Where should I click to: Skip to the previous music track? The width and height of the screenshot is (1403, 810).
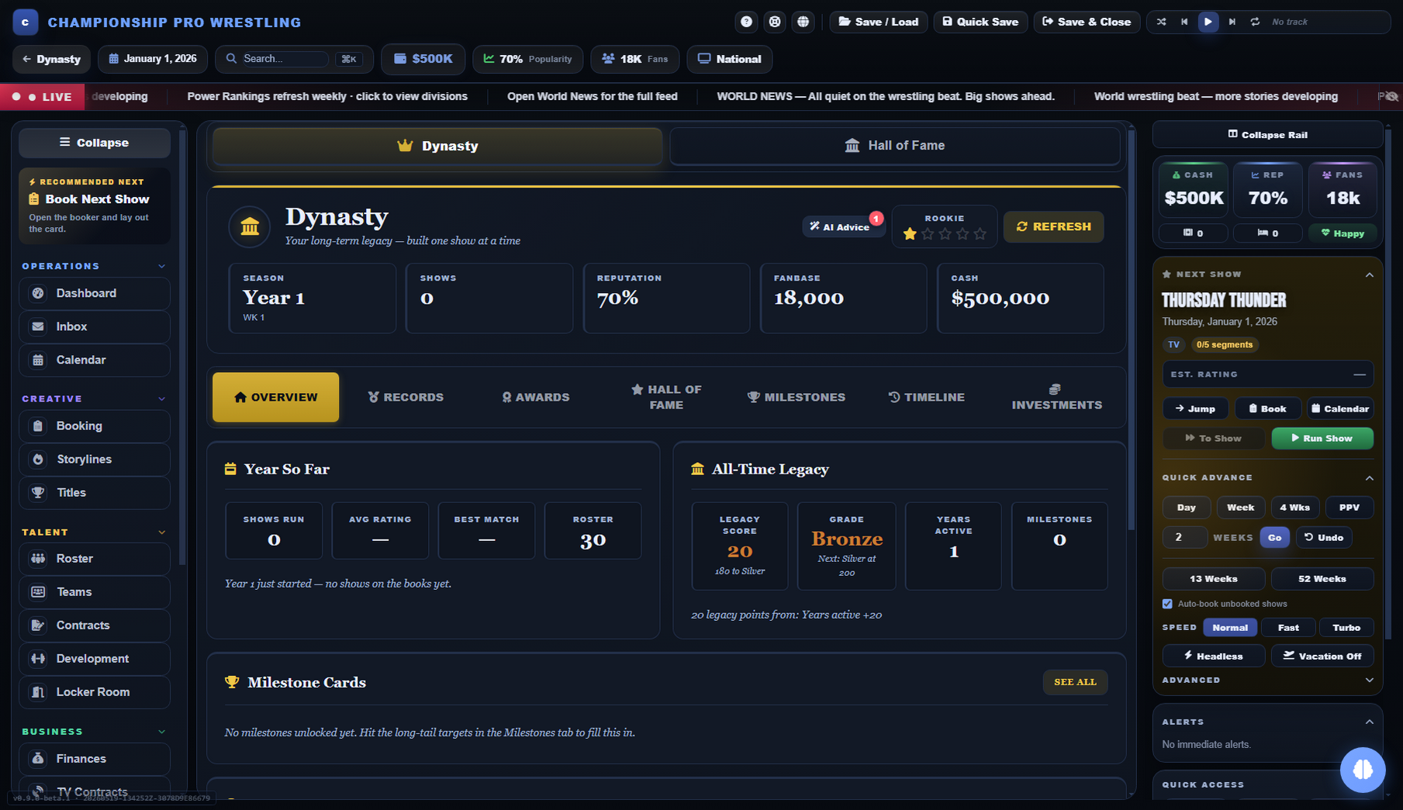1184,22
